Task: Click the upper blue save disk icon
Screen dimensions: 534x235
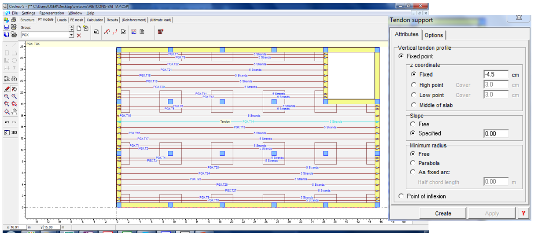Action: coord(7,27)
